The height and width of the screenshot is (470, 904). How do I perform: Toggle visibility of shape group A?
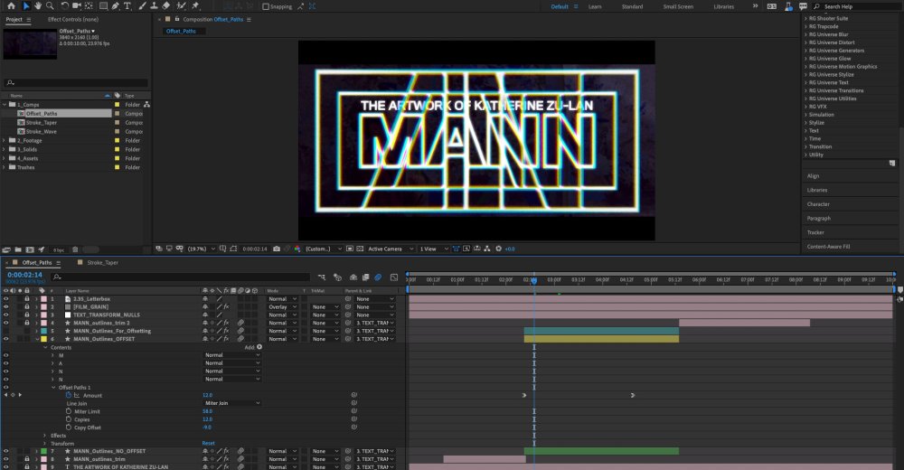point(6,363)
